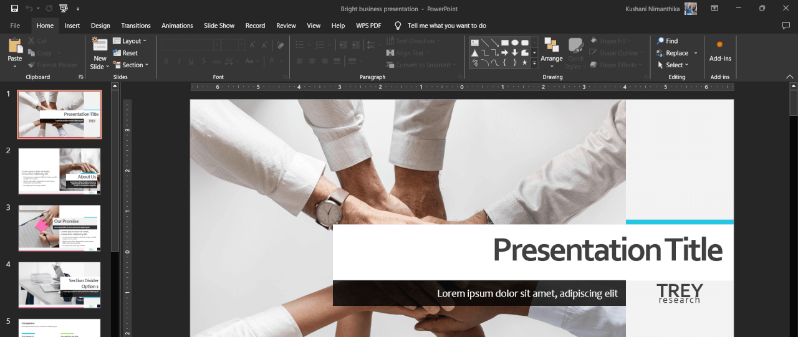798x337 pixels.
Task: Select slide 4 'Section Divider' thumbnail
Action: click(x=59, y=285)
